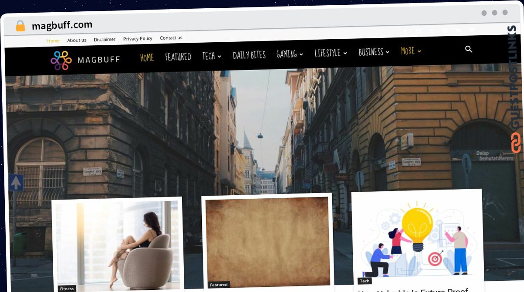Go to Home in the main navigation
The image size is (524, 292).
(x=147, y=58)
